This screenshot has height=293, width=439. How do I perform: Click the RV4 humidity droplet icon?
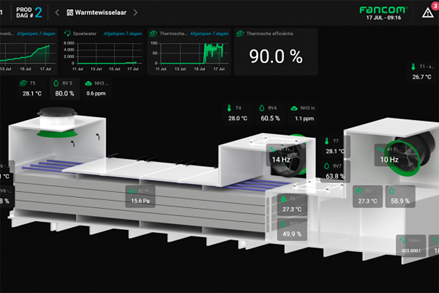tap(261, 108)
